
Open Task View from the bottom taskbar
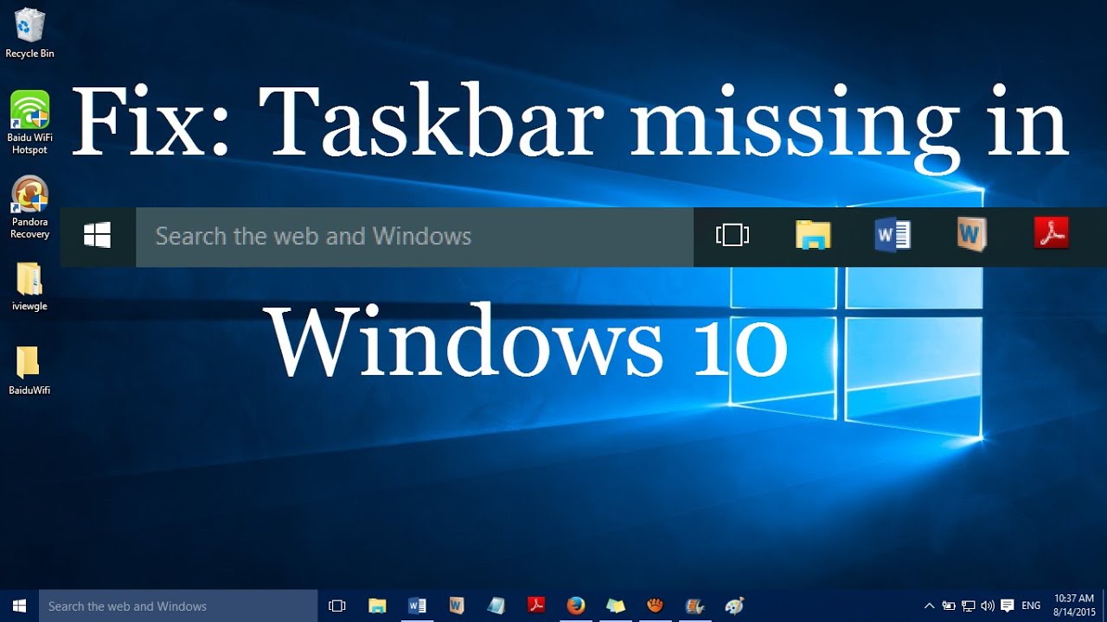337,606
